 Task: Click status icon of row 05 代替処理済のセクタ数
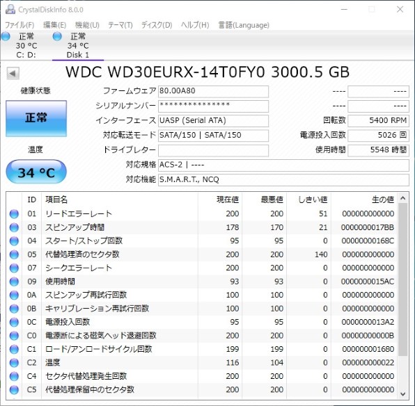[14, 254]
